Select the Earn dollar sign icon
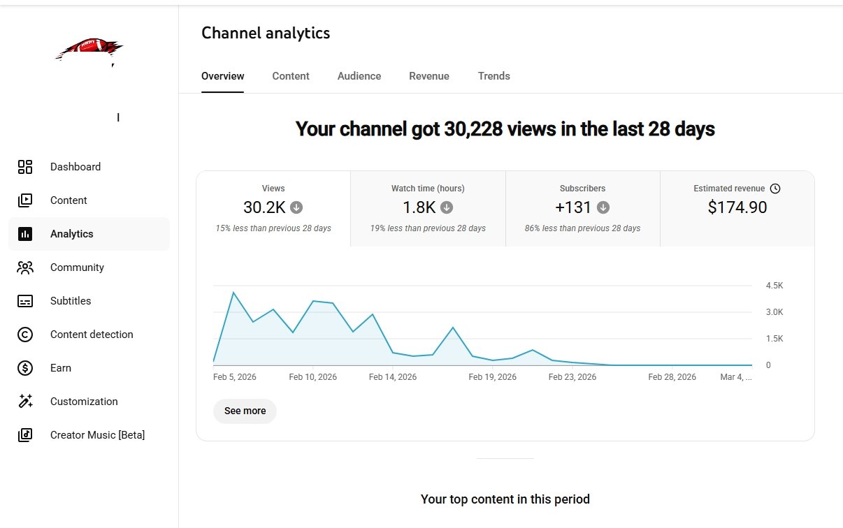The height and width of the screenshot is (528, 843). (25, 368)
